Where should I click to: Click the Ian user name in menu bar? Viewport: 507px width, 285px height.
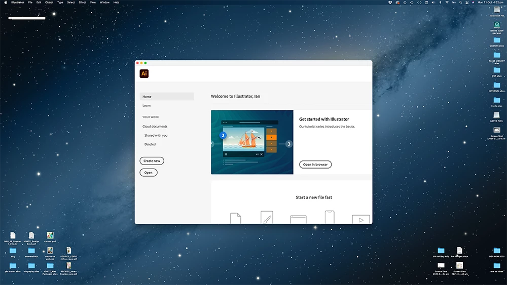click(x=454, y=2)
